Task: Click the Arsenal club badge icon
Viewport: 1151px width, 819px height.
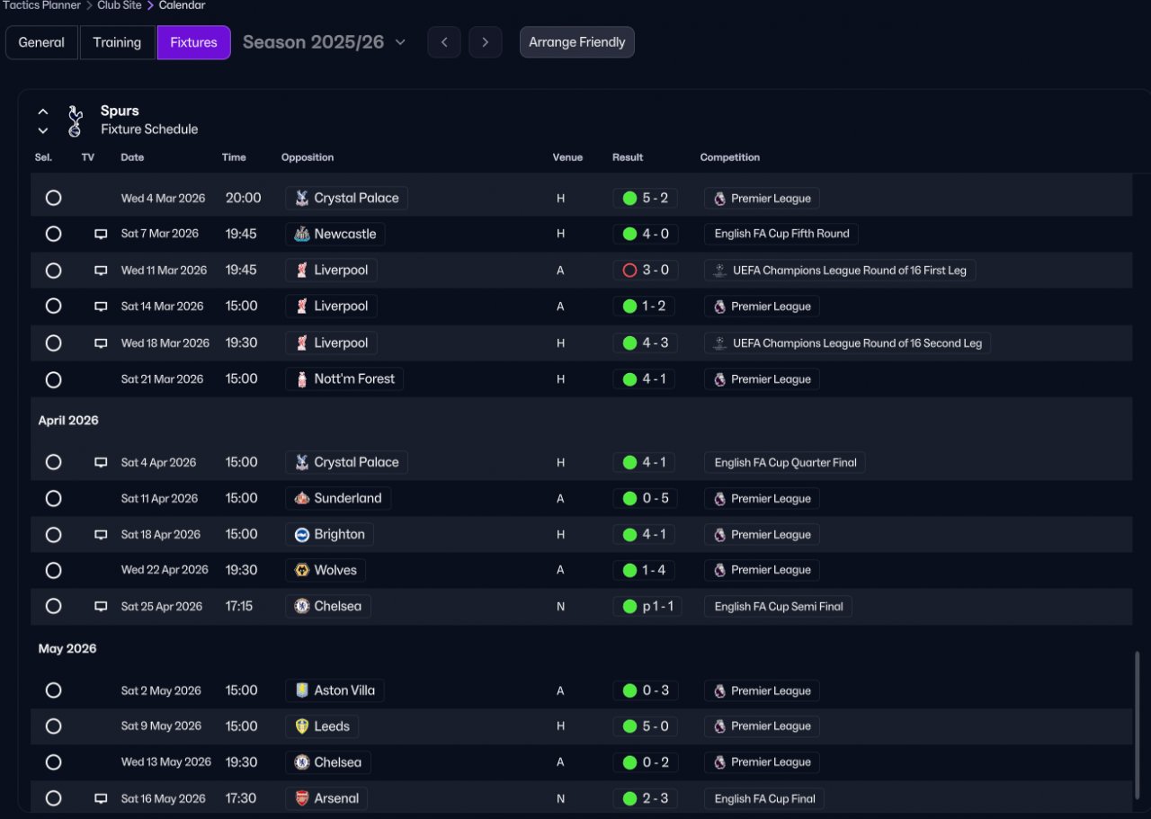Action: [x=302, y=798]
